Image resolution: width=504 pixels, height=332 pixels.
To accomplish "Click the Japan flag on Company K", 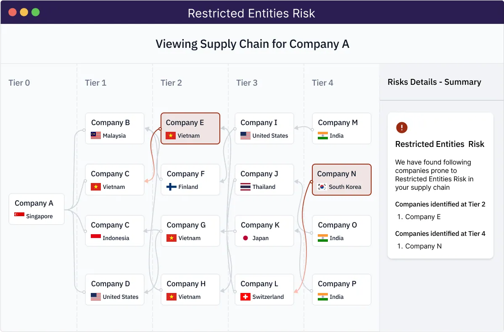I will 245,238.
